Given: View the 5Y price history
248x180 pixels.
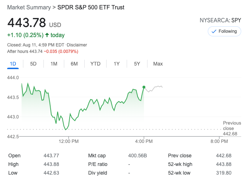Looking at the screenshot, I should pyautogui.click(x=137, y=64).
